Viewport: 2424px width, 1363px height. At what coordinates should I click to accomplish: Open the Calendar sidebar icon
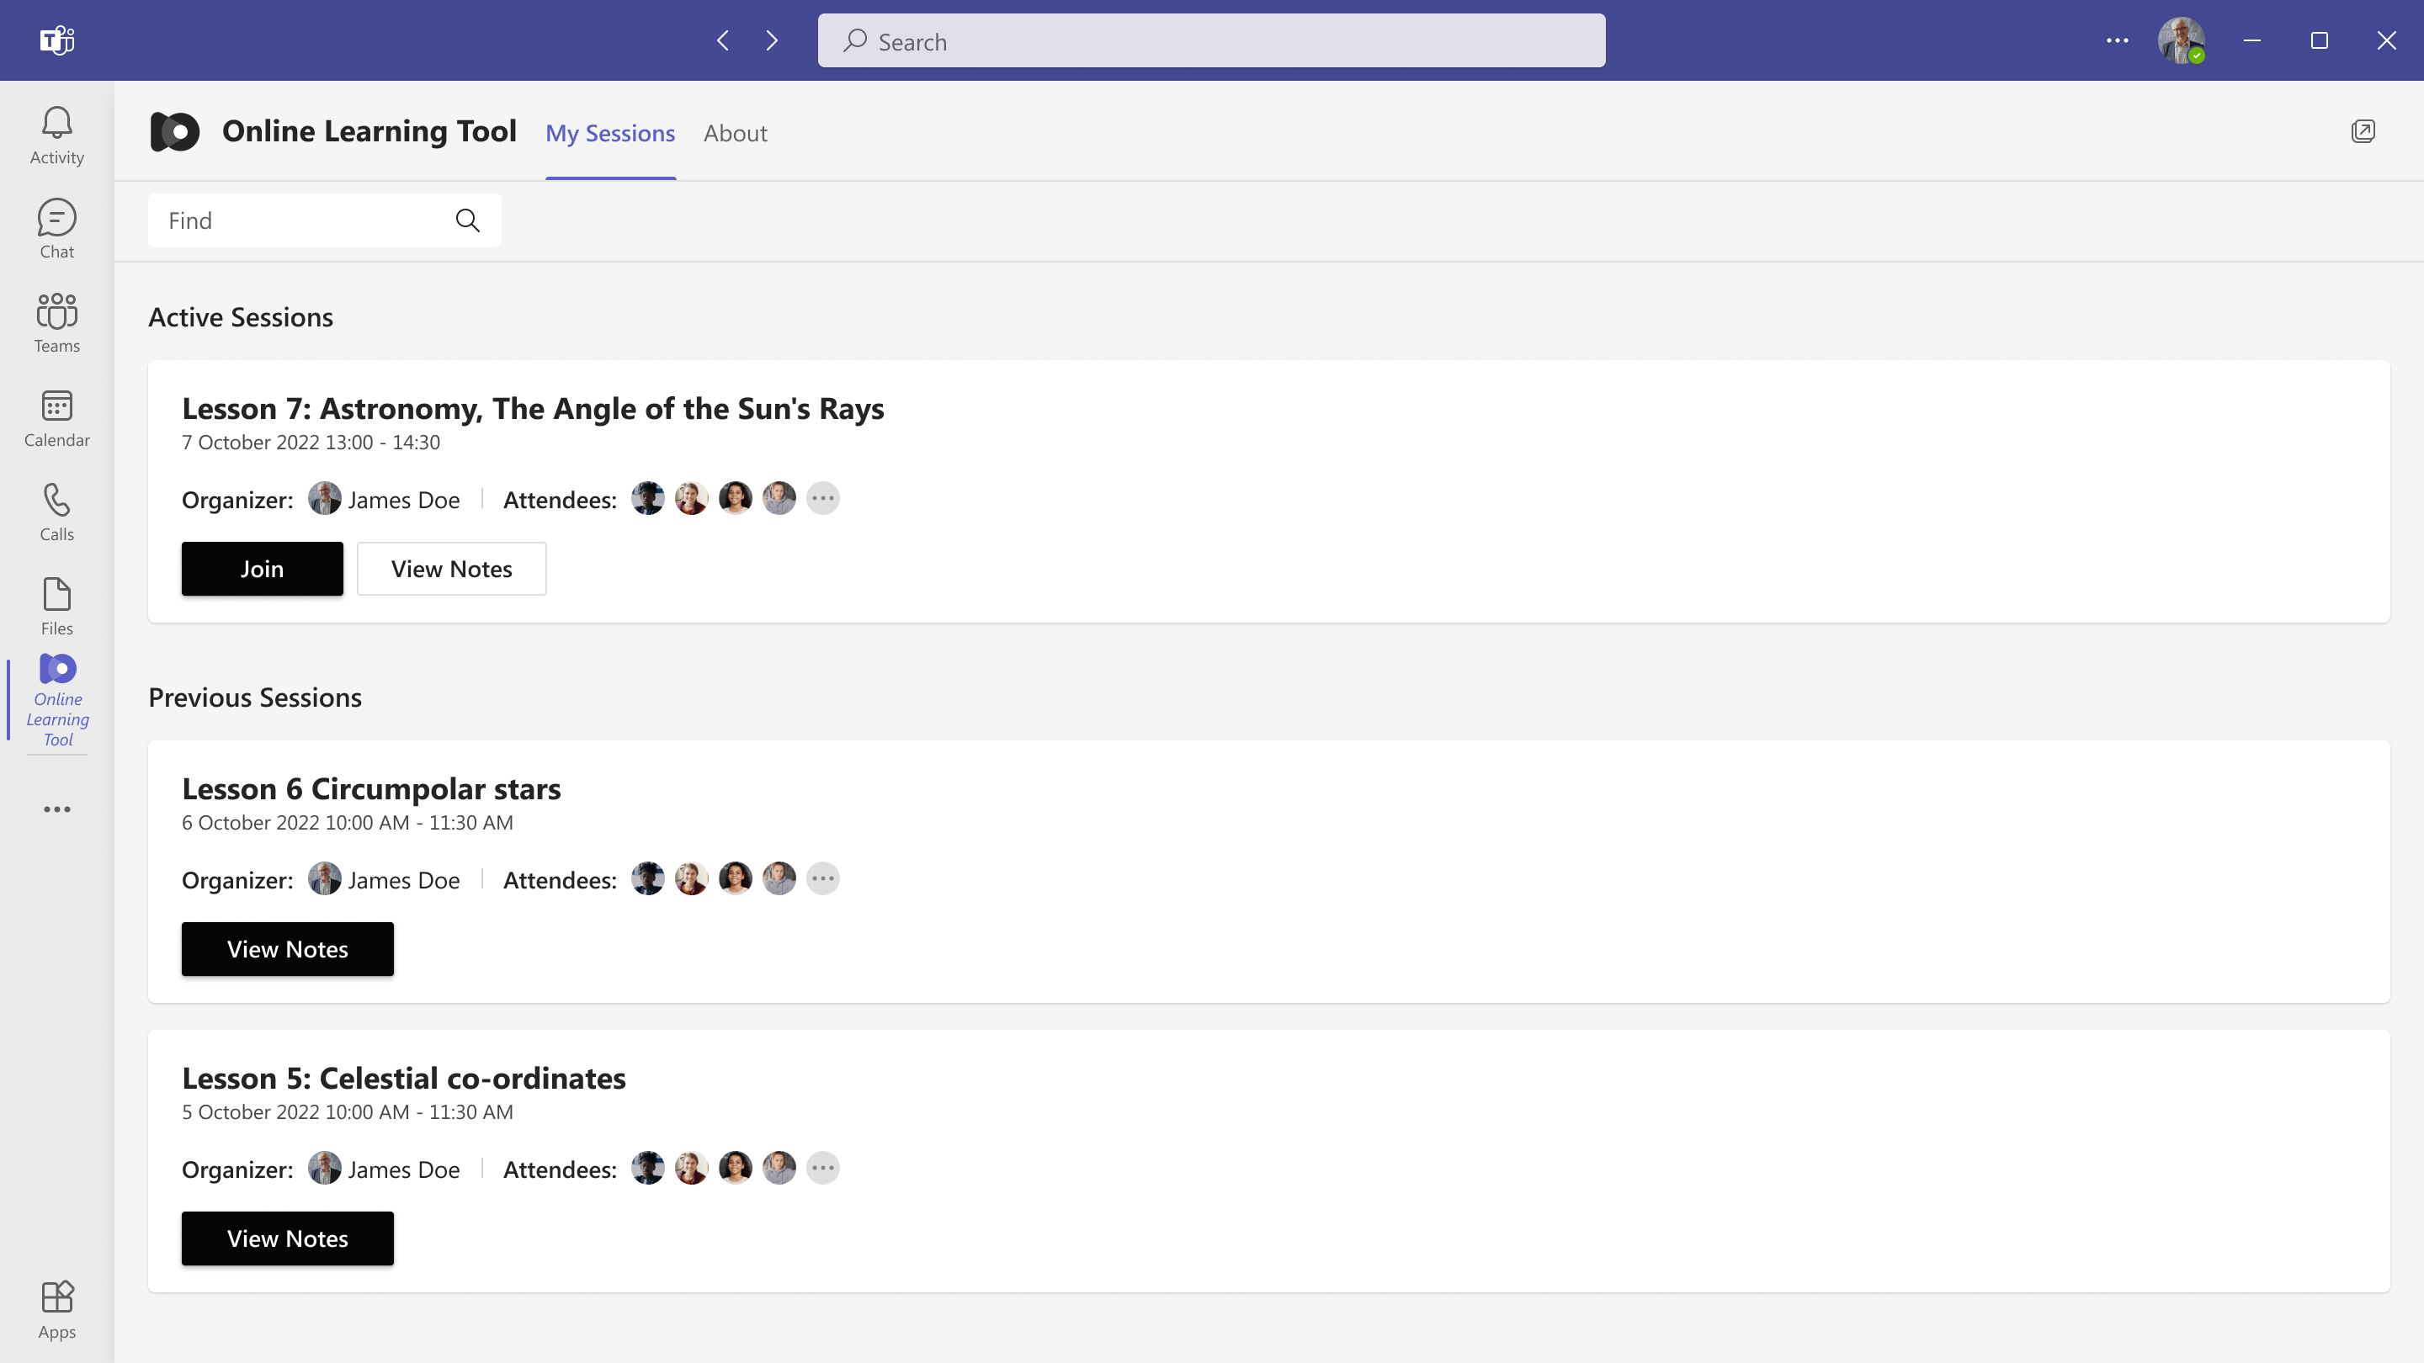(56, 406)
